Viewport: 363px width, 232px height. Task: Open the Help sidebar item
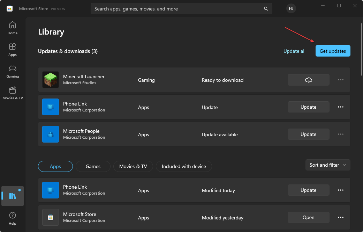[13, 218]
